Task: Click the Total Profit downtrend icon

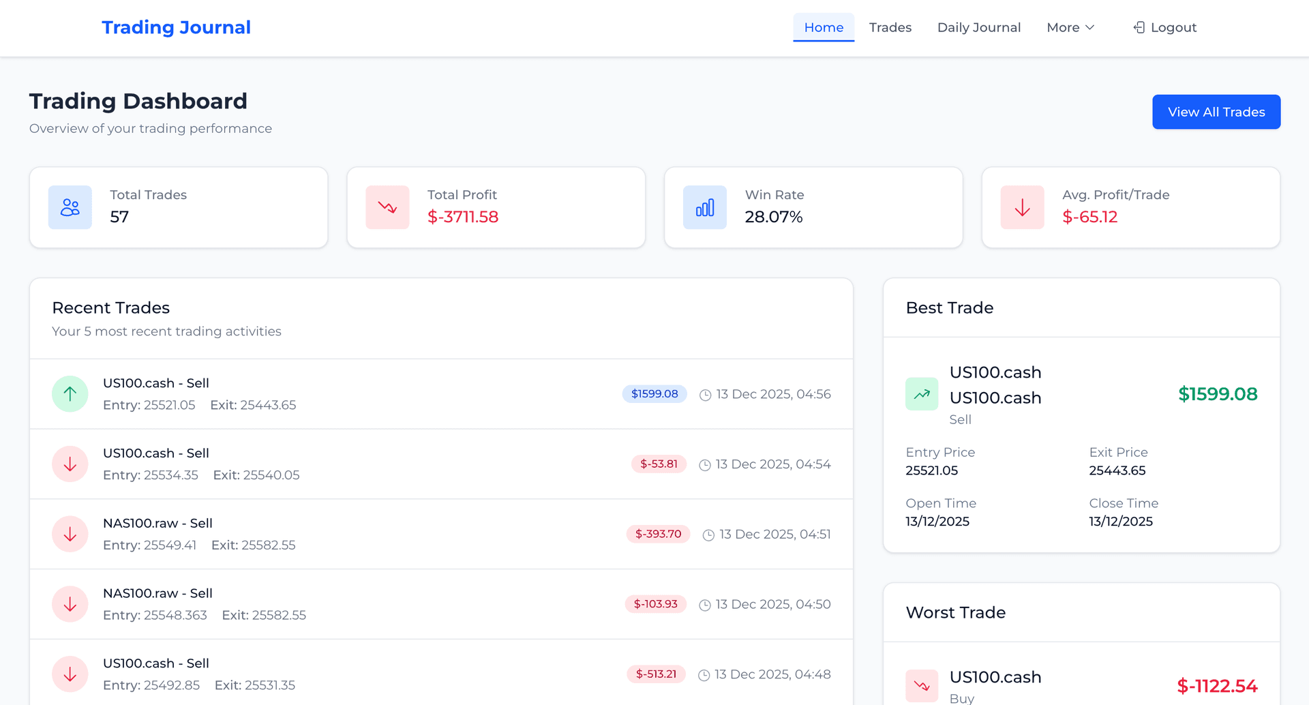Action: click(x=387, y=207)
